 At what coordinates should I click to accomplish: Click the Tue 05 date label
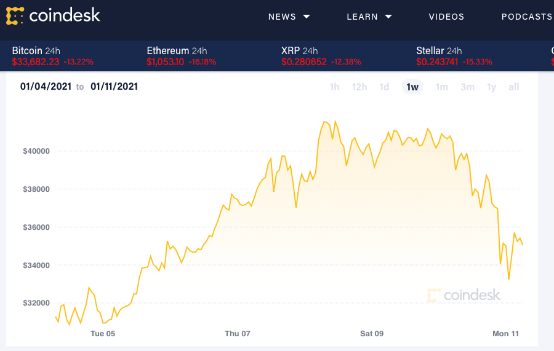click(x=103, y=333)
